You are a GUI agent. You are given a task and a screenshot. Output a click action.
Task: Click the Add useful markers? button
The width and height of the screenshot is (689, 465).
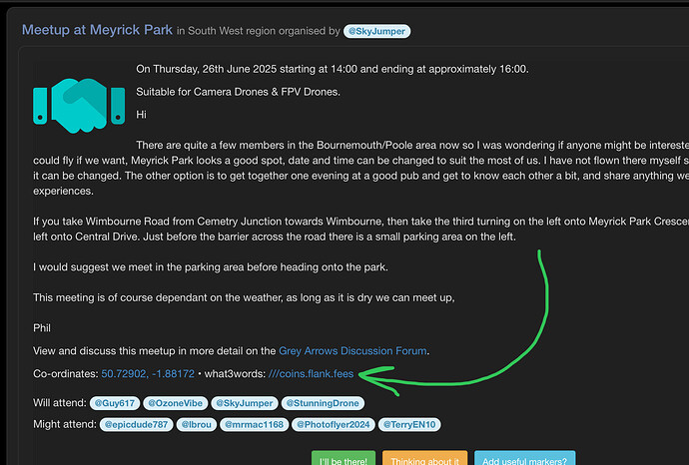pos(525,460)
